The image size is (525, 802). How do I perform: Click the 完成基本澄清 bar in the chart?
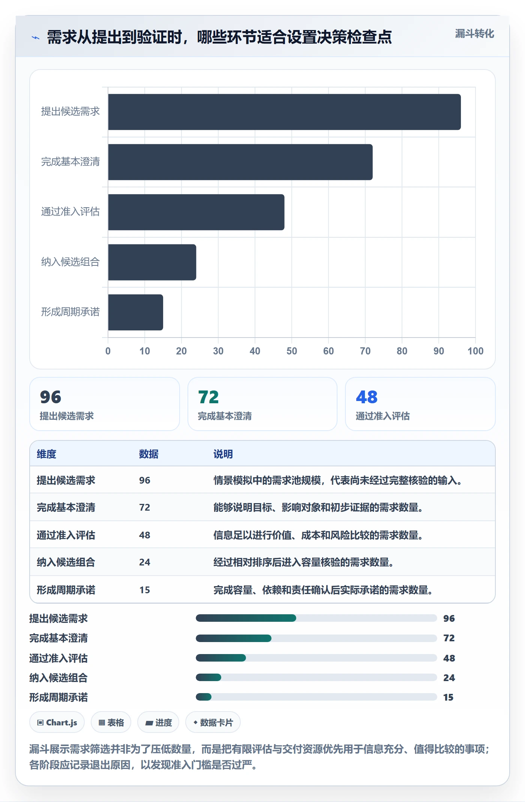tap(240, 162)
